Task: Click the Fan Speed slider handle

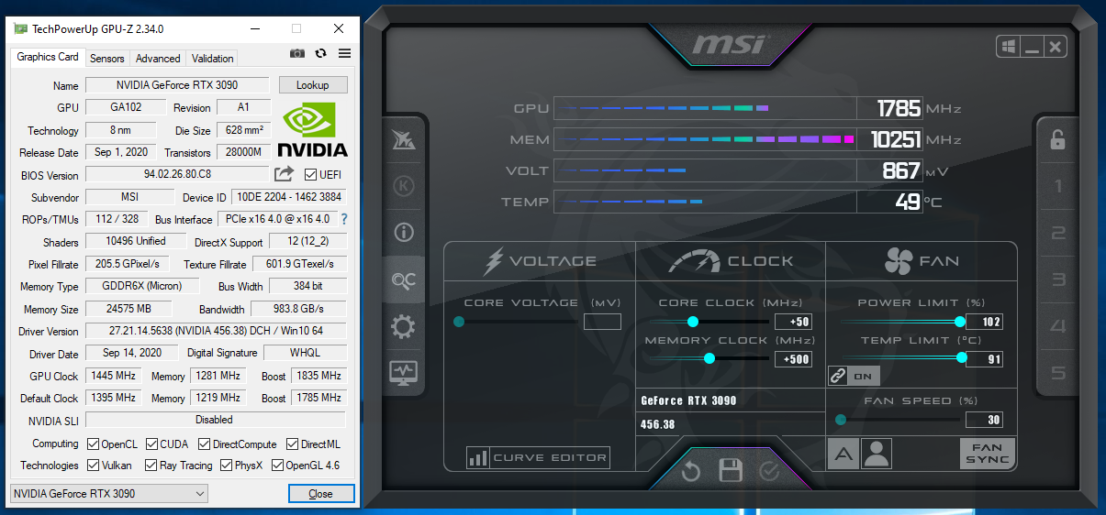Action: (840, 420)
